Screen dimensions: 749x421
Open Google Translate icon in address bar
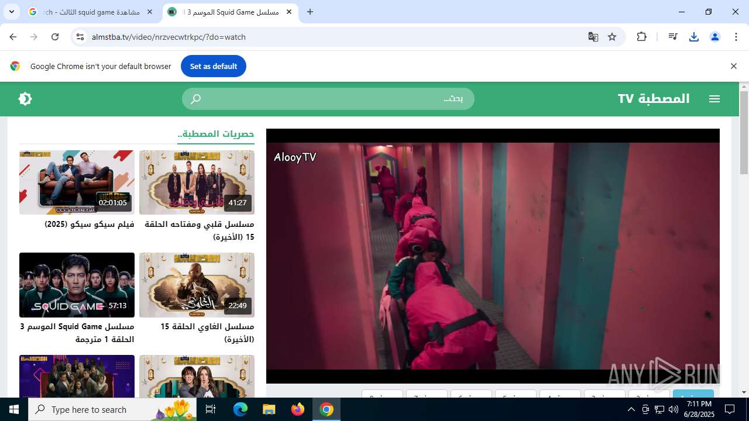point(593,37)
